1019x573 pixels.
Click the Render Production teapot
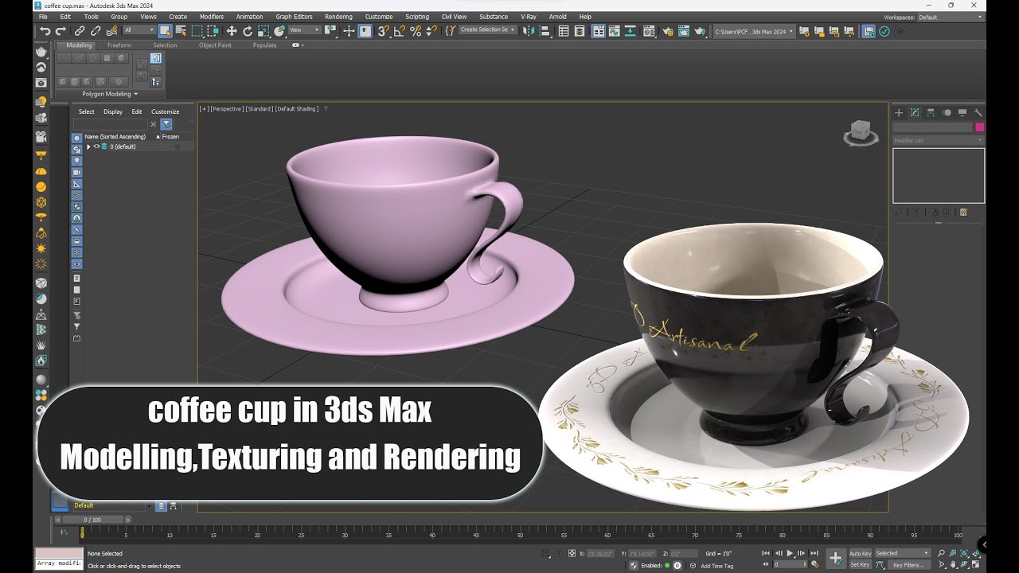click(701, 31)
